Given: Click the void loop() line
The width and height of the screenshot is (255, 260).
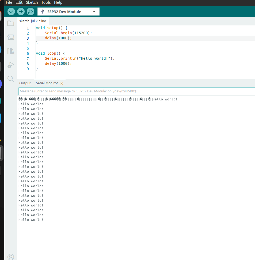Looking at the screenshot, I should pos(50,53).
